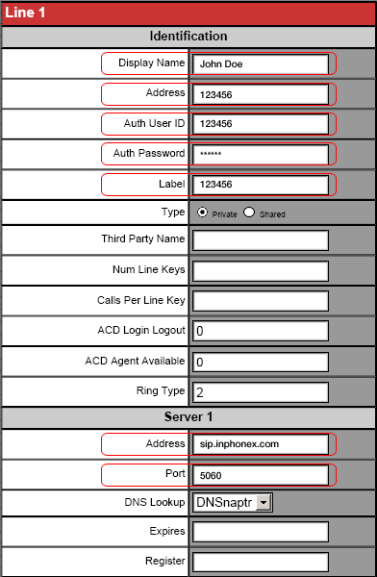The image size is (377, 577).
Task: Click the Server 1 Address field sip.inphonex.com
Action: (261, 444)
